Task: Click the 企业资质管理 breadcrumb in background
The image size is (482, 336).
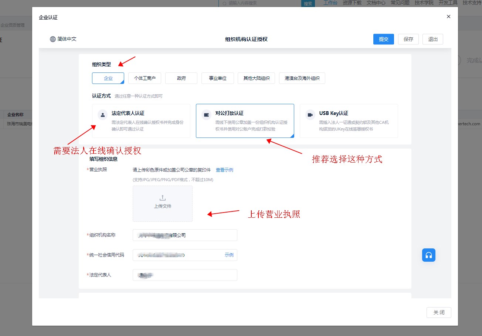Action: pos(13,26)
